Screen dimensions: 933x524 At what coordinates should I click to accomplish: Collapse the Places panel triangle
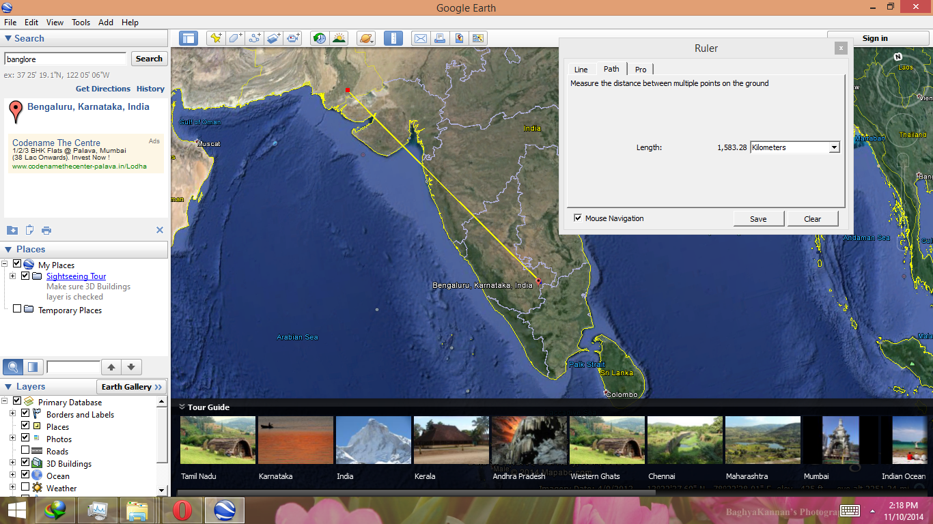pos(8,250)
